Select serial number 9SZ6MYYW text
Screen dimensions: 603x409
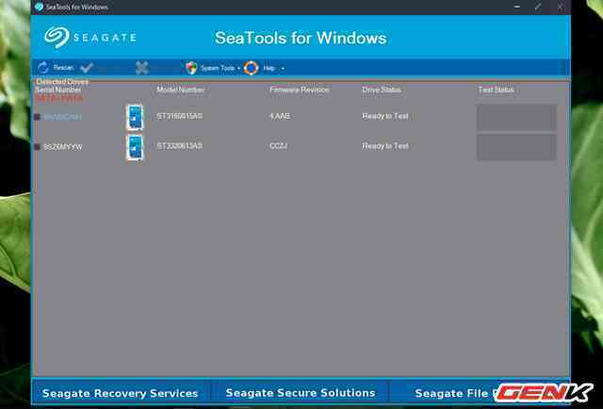(63, 147)
